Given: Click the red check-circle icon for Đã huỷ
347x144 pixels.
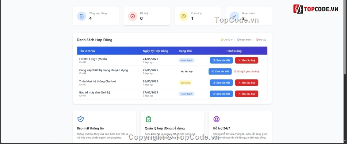Looking at the screenshot, I should click(133, 16).
